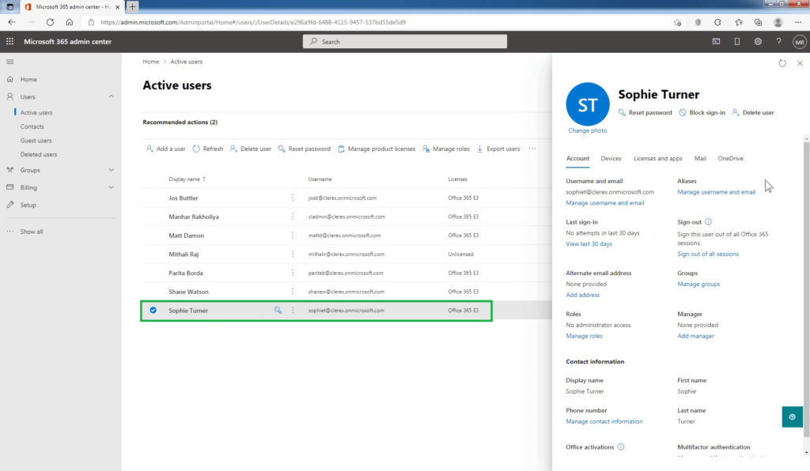Open the teal help assistant button
This screenshot has width=810, height=471.
[792, 416]
